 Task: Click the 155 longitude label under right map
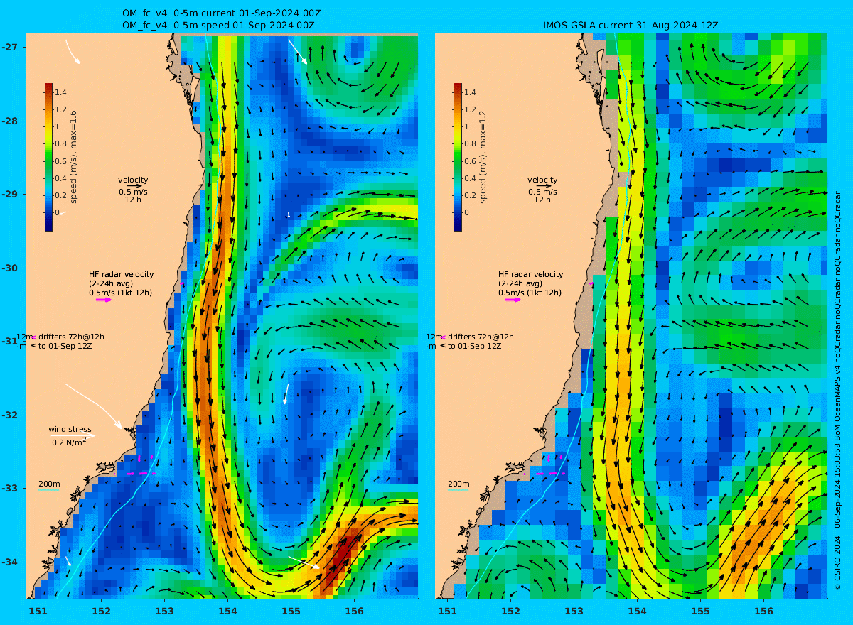pos(700,611)
